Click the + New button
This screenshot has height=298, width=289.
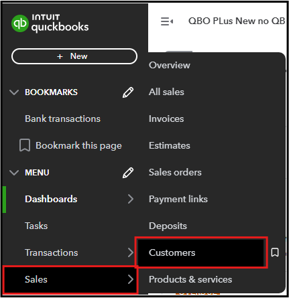tap(74, 56)
